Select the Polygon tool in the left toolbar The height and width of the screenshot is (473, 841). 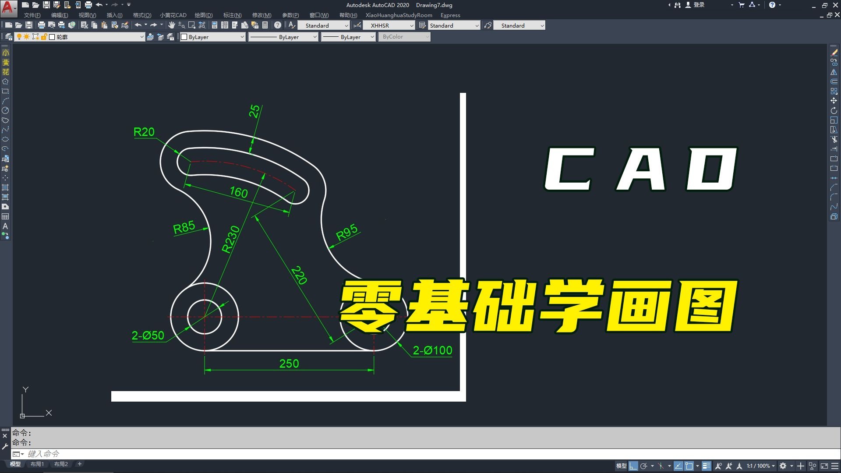pos(6,81)
